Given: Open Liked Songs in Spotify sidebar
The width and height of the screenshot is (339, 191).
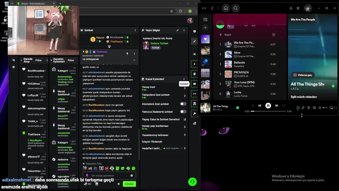Looking at the screenshot, I should coord(205,39).
